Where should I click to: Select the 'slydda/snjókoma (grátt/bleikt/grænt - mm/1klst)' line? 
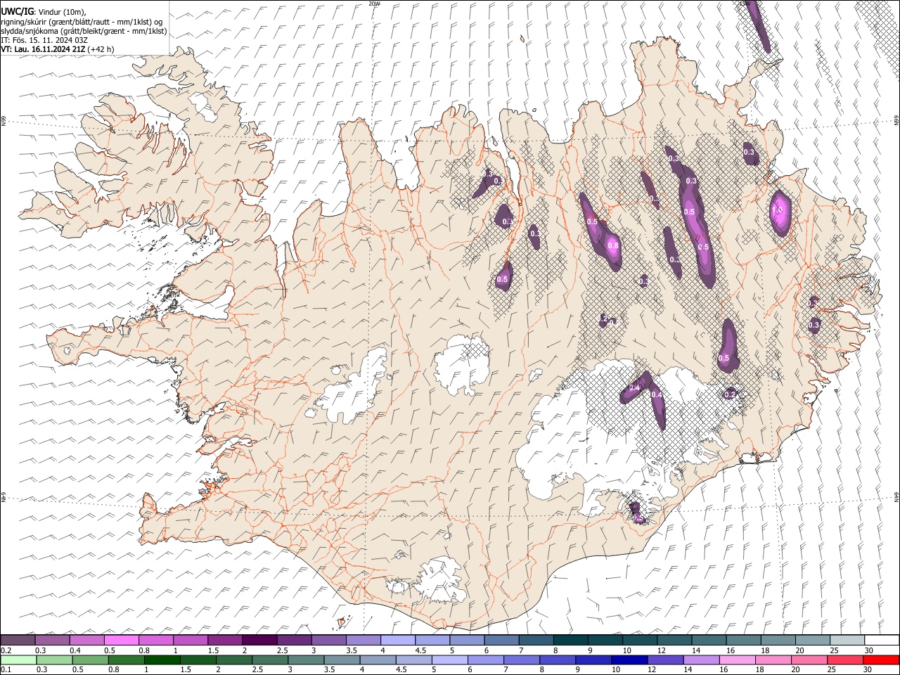(x=84, y=31)
